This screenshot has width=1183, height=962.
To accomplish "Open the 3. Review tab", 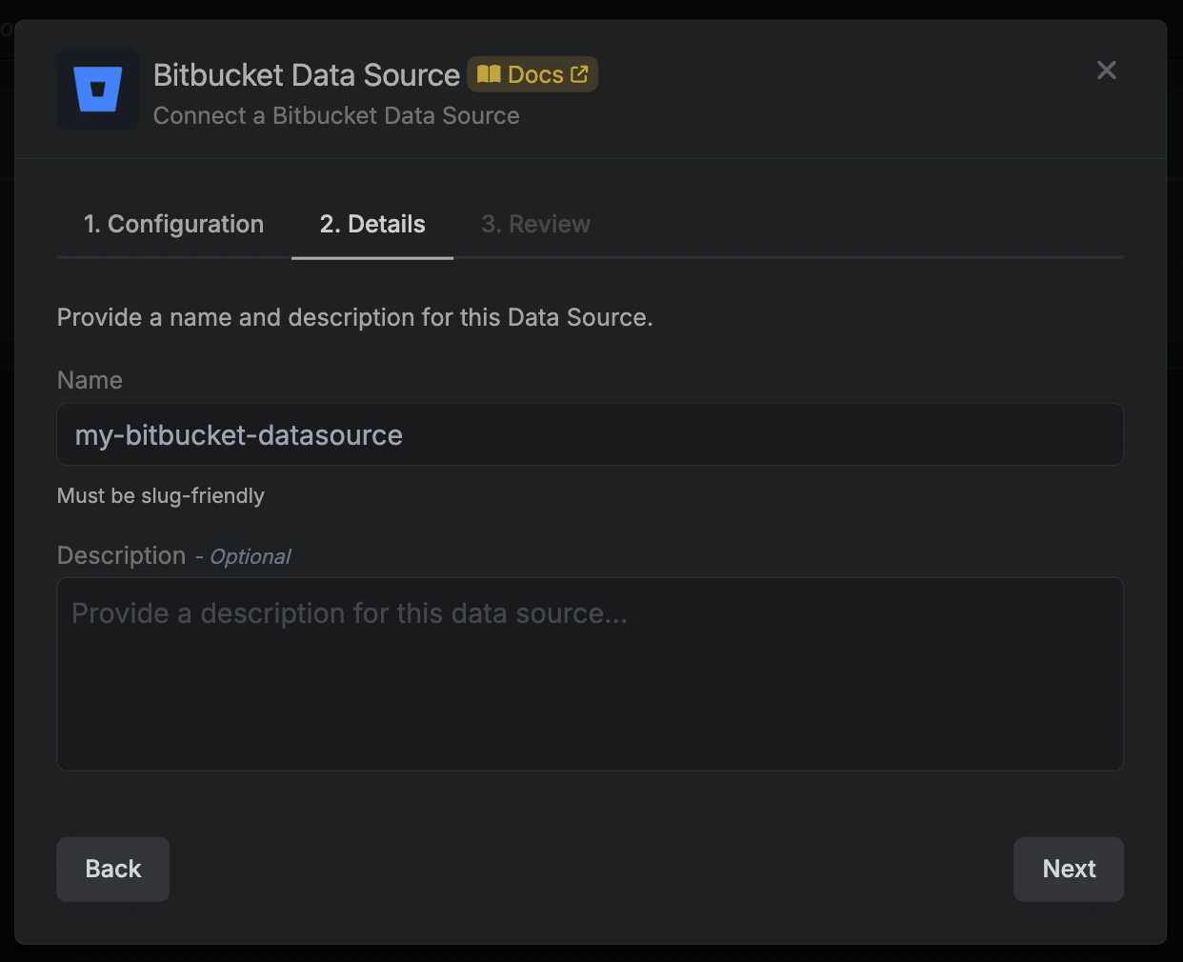I will pos(535,225).
